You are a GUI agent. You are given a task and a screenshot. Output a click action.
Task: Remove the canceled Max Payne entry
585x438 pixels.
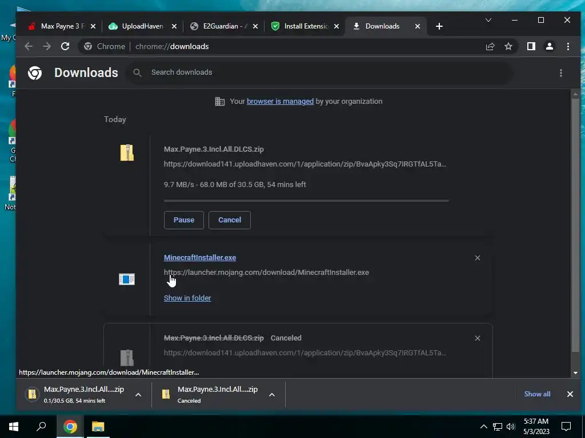click(x=477, y=338)
